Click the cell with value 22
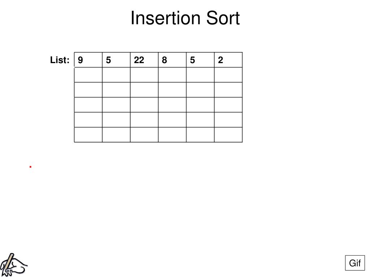 (144, 60)
